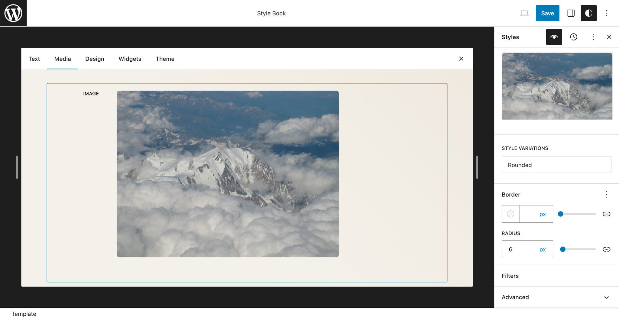619x319 pixels.
Task: Open the style Revisions history icon
Action: click(574, 37)
